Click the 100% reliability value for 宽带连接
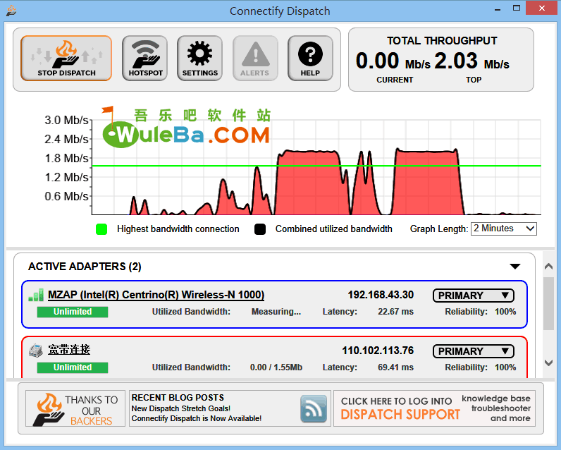The image size is (561, 450). pos(505,367)
